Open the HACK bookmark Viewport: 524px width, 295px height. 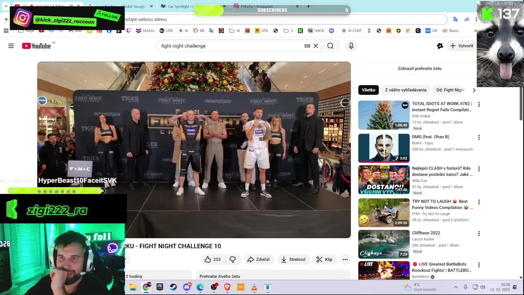pos(316,31)
